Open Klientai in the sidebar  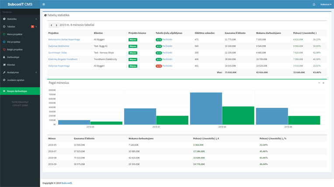(20, 65)
